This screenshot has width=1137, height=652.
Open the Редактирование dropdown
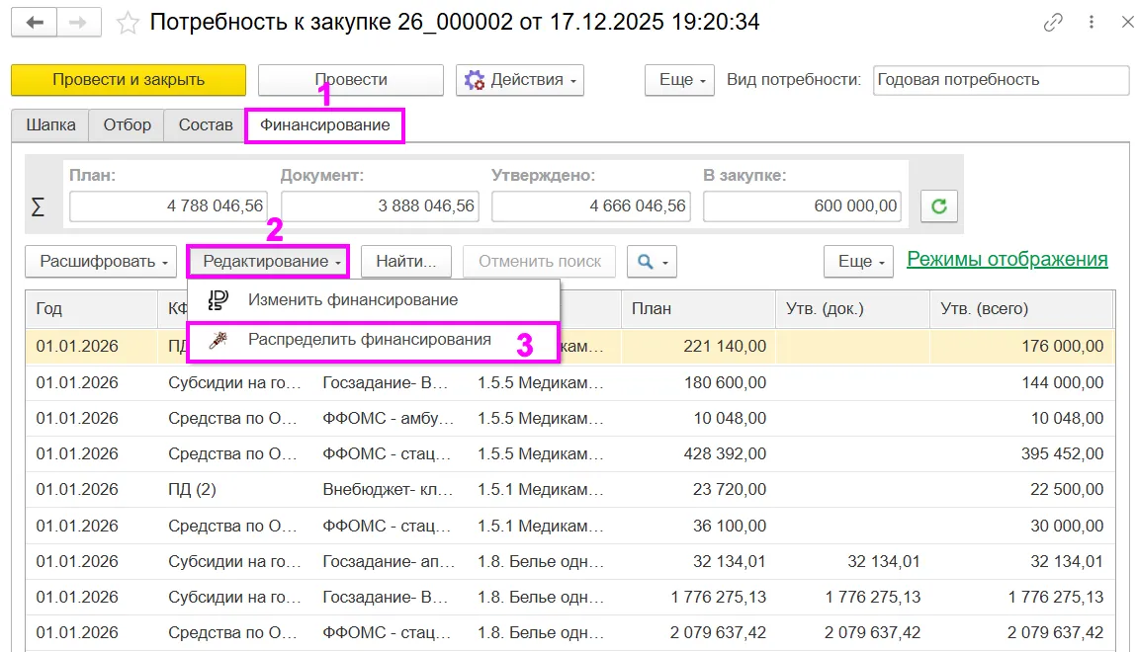click(268, 262)
